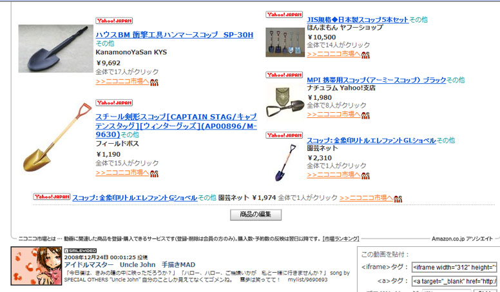Click the SMILEVIDEO badge icon
500x292 pixels.
[x=80, y=251]
